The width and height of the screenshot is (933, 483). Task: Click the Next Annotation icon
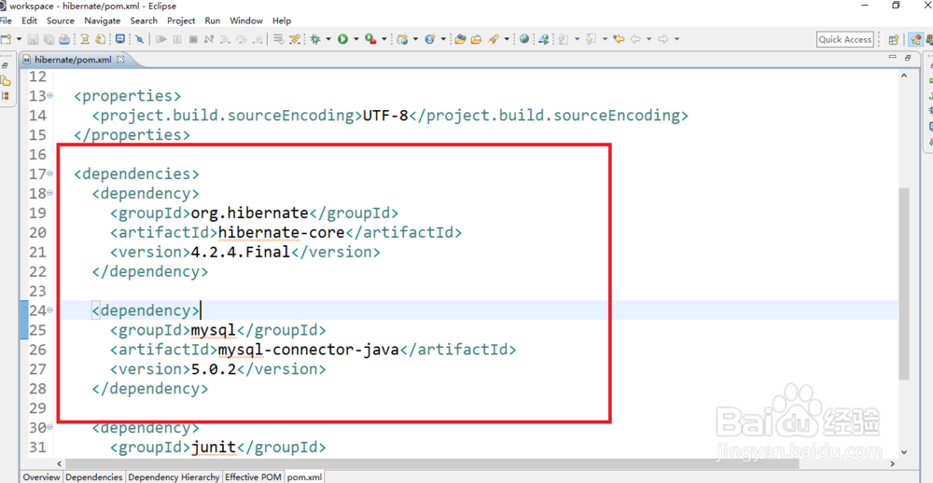click(x=563, y=39)
